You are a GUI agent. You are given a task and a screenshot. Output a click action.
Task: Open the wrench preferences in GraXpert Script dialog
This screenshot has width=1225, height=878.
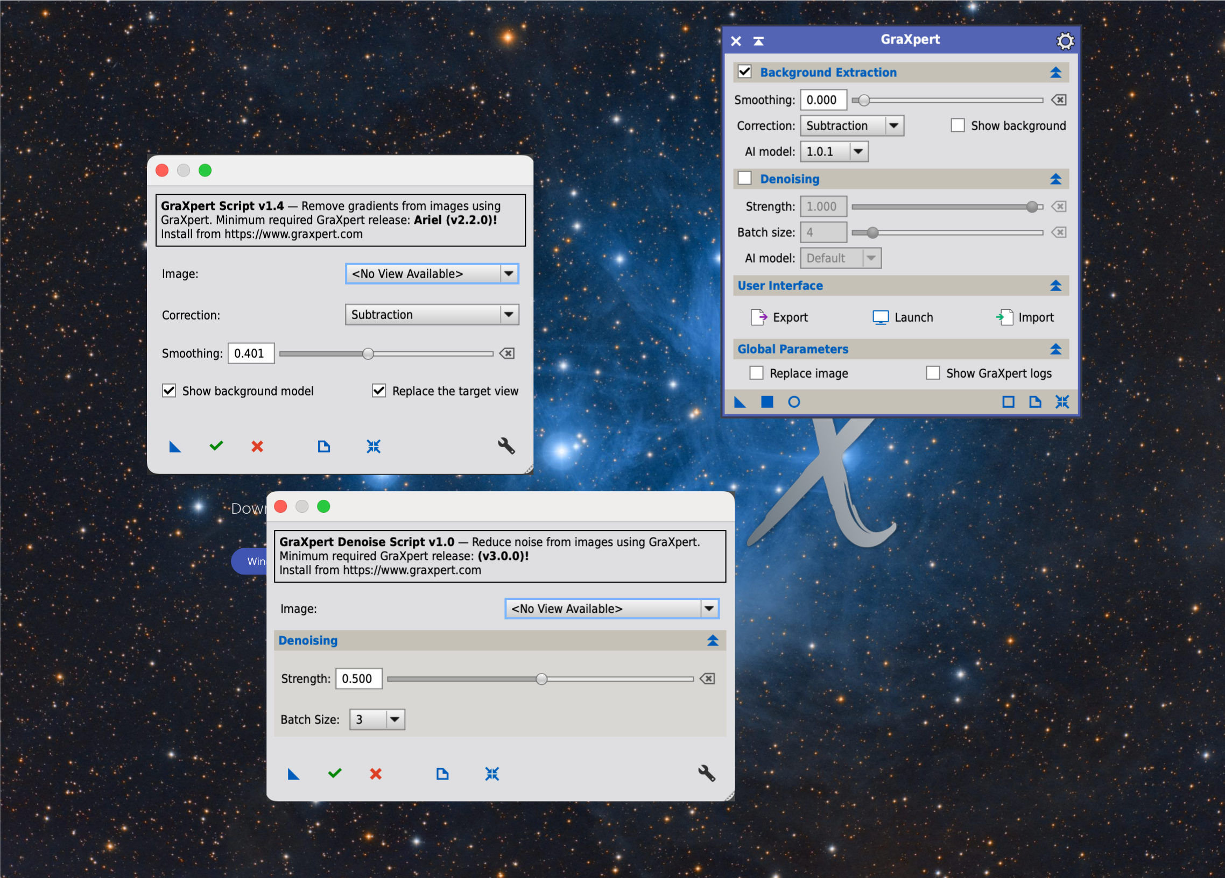(506, 446)
